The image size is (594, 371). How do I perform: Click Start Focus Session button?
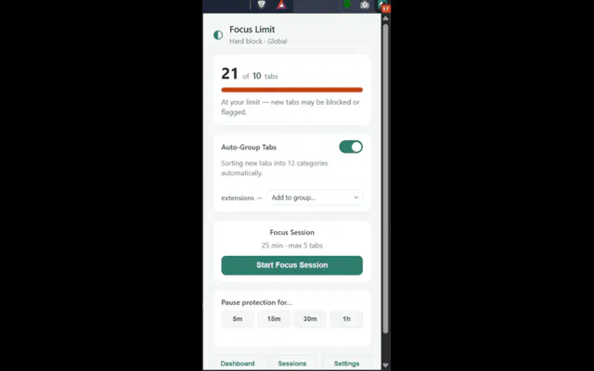pyautogui.click(x=292, y=265)
